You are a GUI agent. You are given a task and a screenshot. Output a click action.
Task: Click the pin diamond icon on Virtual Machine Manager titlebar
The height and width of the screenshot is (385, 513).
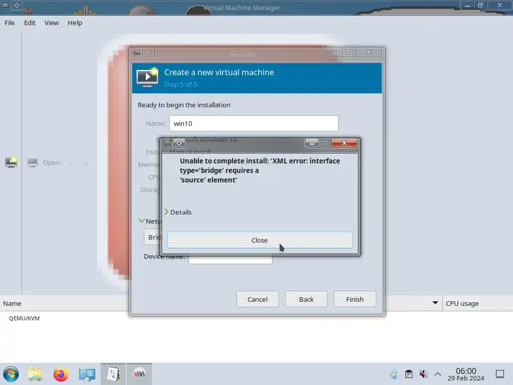point(17,5)
